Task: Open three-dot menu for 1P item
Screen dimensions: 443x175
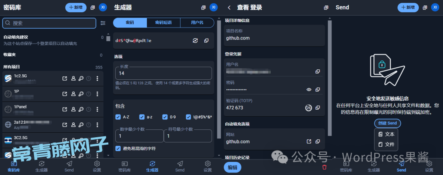Action: click(98, 94)
